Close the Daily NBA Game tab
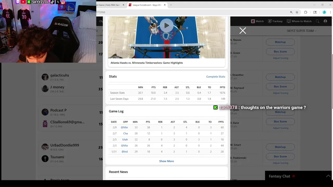Screen dimensions: 333x187 coord(123,5)
